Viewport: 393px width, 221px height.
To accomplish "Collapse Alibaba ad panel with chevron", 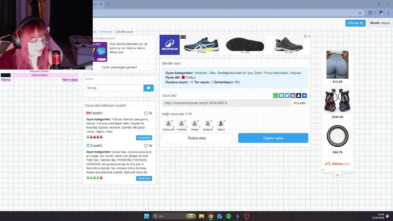I will click(x=337, y=175).
